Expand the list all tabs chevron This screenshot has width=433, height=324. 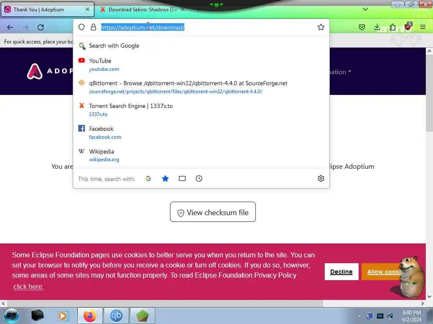tap(365, 9)
